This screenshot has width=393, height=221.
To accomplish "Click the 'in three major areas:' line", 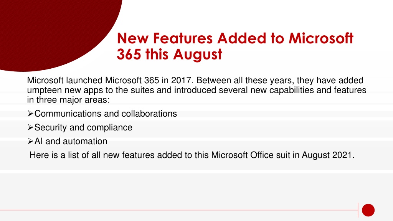I will (x=68, y=100).
